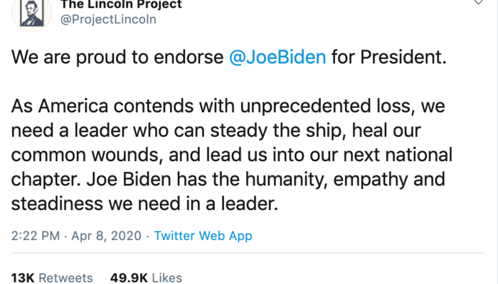This screenshot has width=498, height=284.
Task: Click the text 'We are proud to endorse'
Action: pos(119,58)
